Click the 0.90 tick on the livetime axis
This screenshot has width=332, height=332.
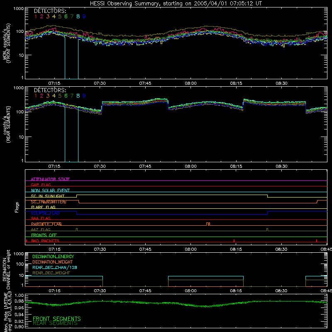[x=20, y=327]
